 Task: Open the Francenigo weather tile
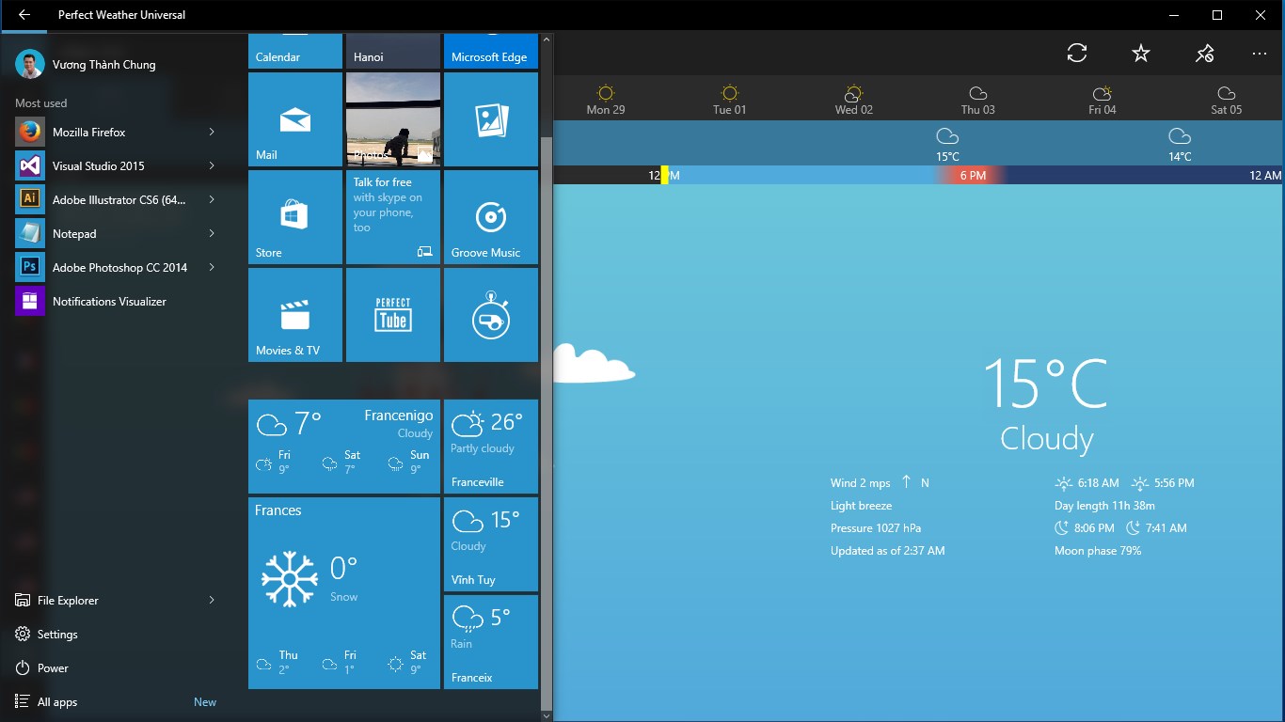pos(344,447)
